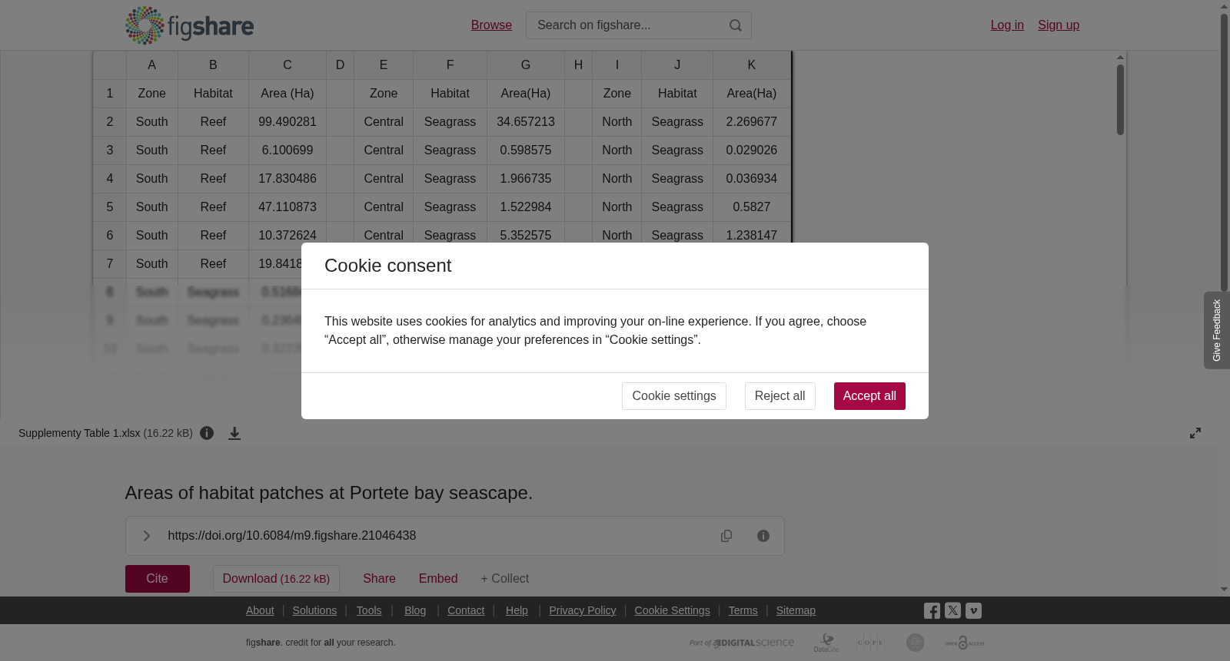Open the Browse link

click(x=491, y=25)
